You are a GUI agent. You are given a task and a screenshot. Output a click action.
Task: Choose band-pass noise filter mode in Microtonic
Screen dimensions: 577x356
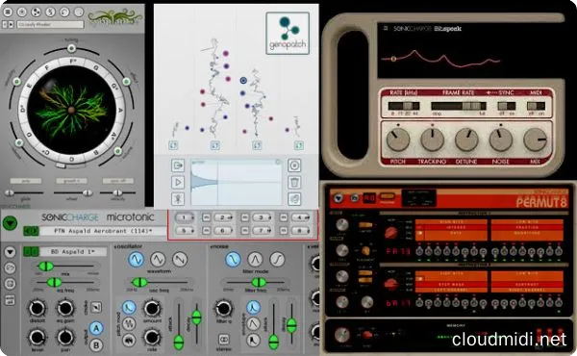255,259
